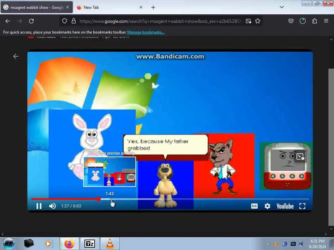
Task: Expand the list all tabs chevron
Action: pyautogui.click(x=282, y=7)
